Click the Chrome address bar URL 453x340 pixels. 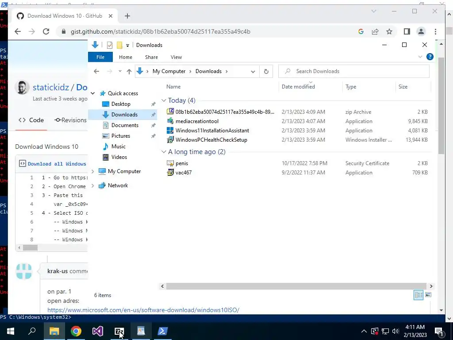tap(160, 31)
